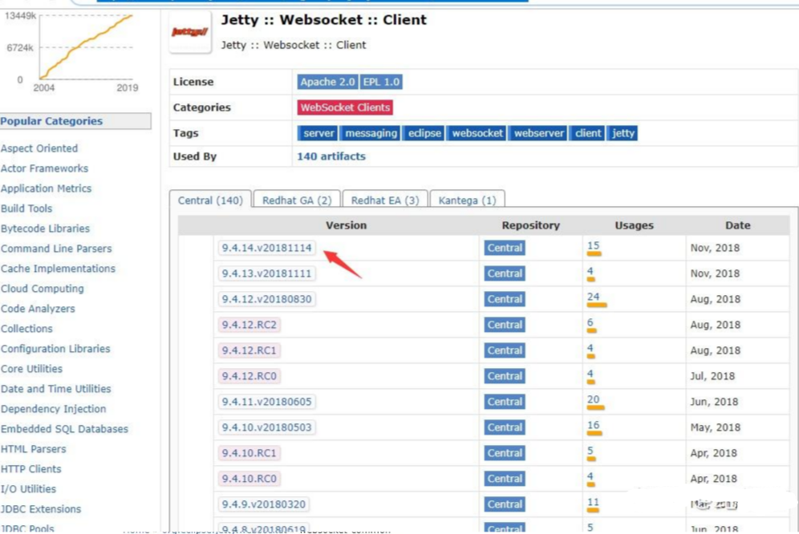Switch to the Kantega tab

coord(468,199)
